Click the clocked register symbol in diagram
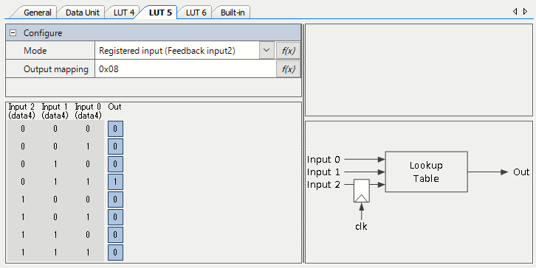 point(362,191)
